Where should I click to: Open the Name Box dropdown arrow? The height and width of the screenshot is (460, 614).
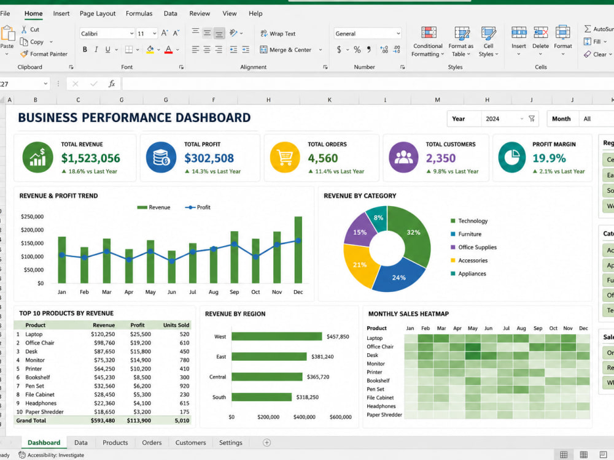(45, 83)
